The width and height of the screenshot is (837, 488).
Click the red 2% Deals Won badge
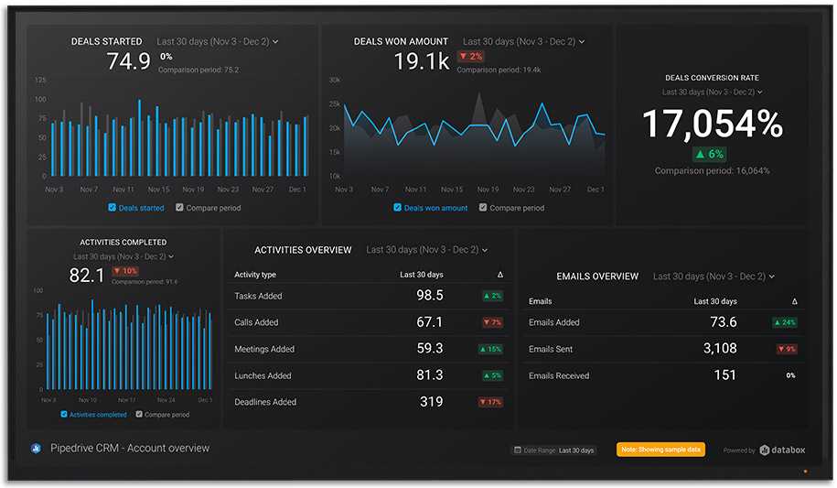(470, 56)
